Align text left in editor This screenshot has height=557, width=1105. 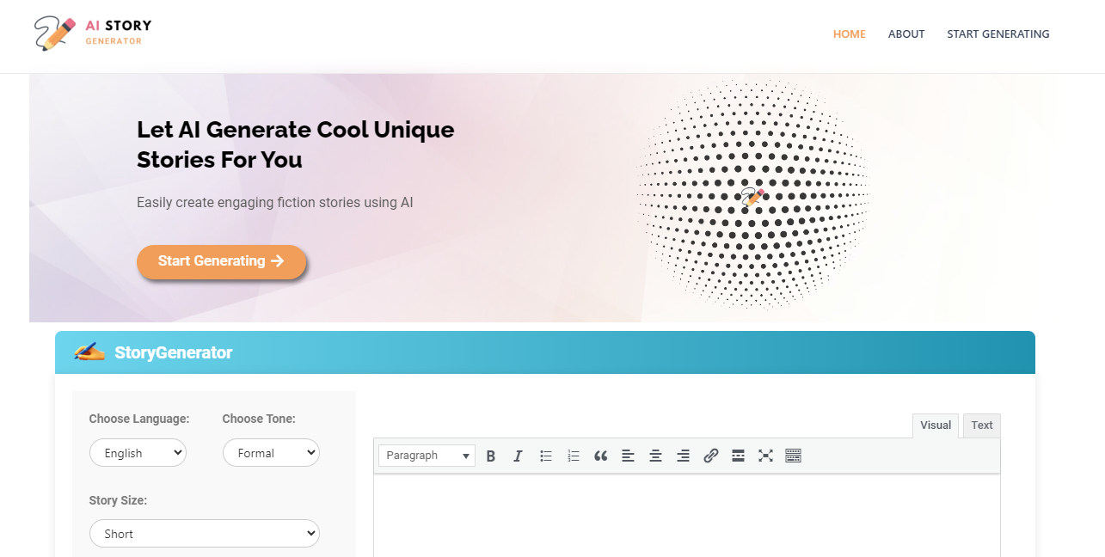pos(628,456)
